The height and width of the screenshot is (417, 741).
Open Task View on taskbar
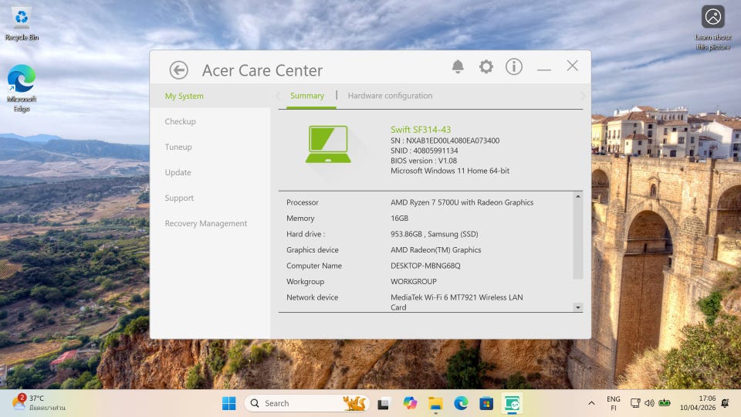pos(383,404)
